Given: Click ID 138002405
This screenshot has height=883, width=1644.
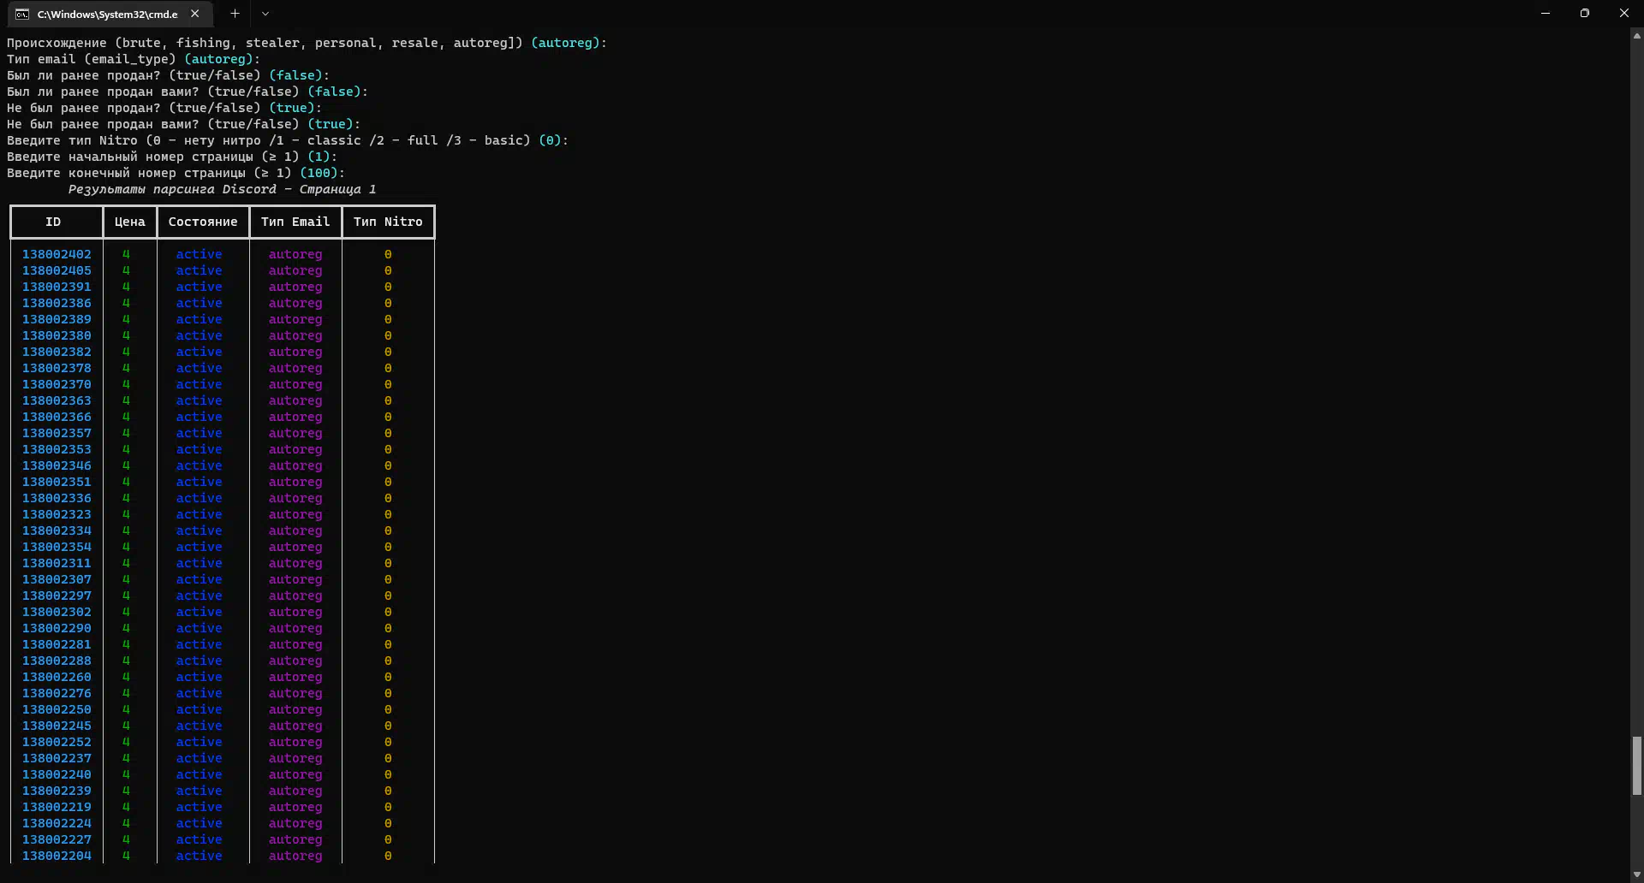Looking at the screenshot, I should (57, 270).
